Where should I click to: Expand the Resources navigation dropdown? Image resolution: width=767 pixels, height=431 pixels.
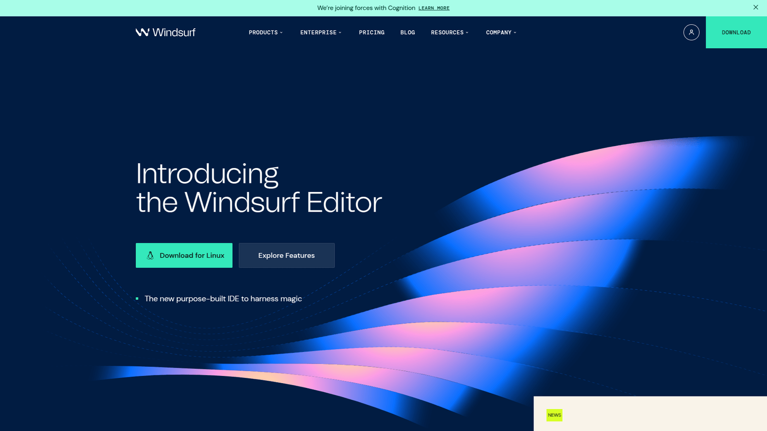450,33
